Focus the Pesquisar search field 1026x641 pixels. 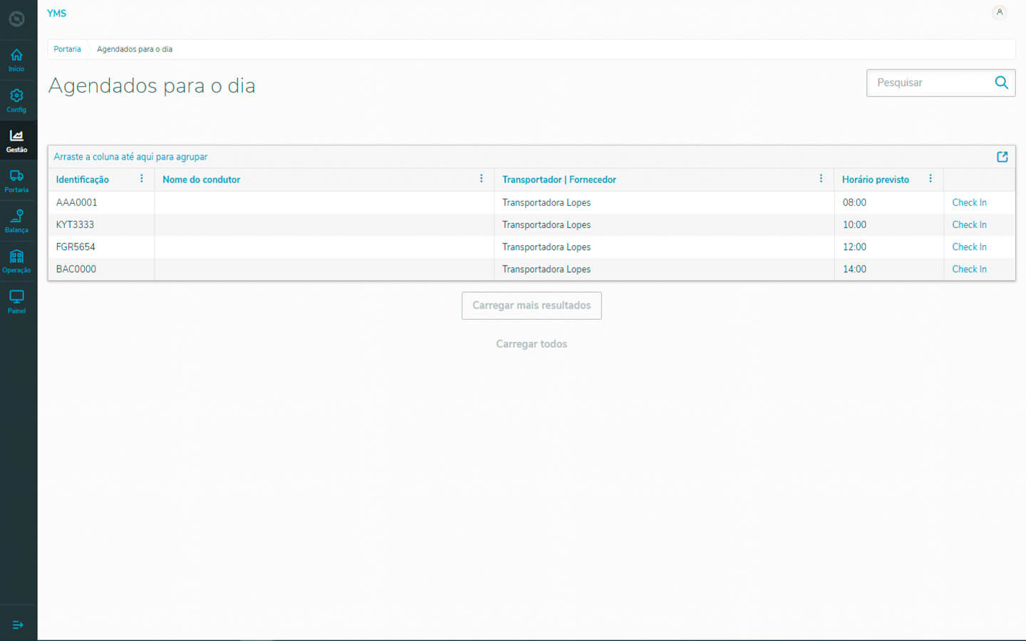coord(930,83)
